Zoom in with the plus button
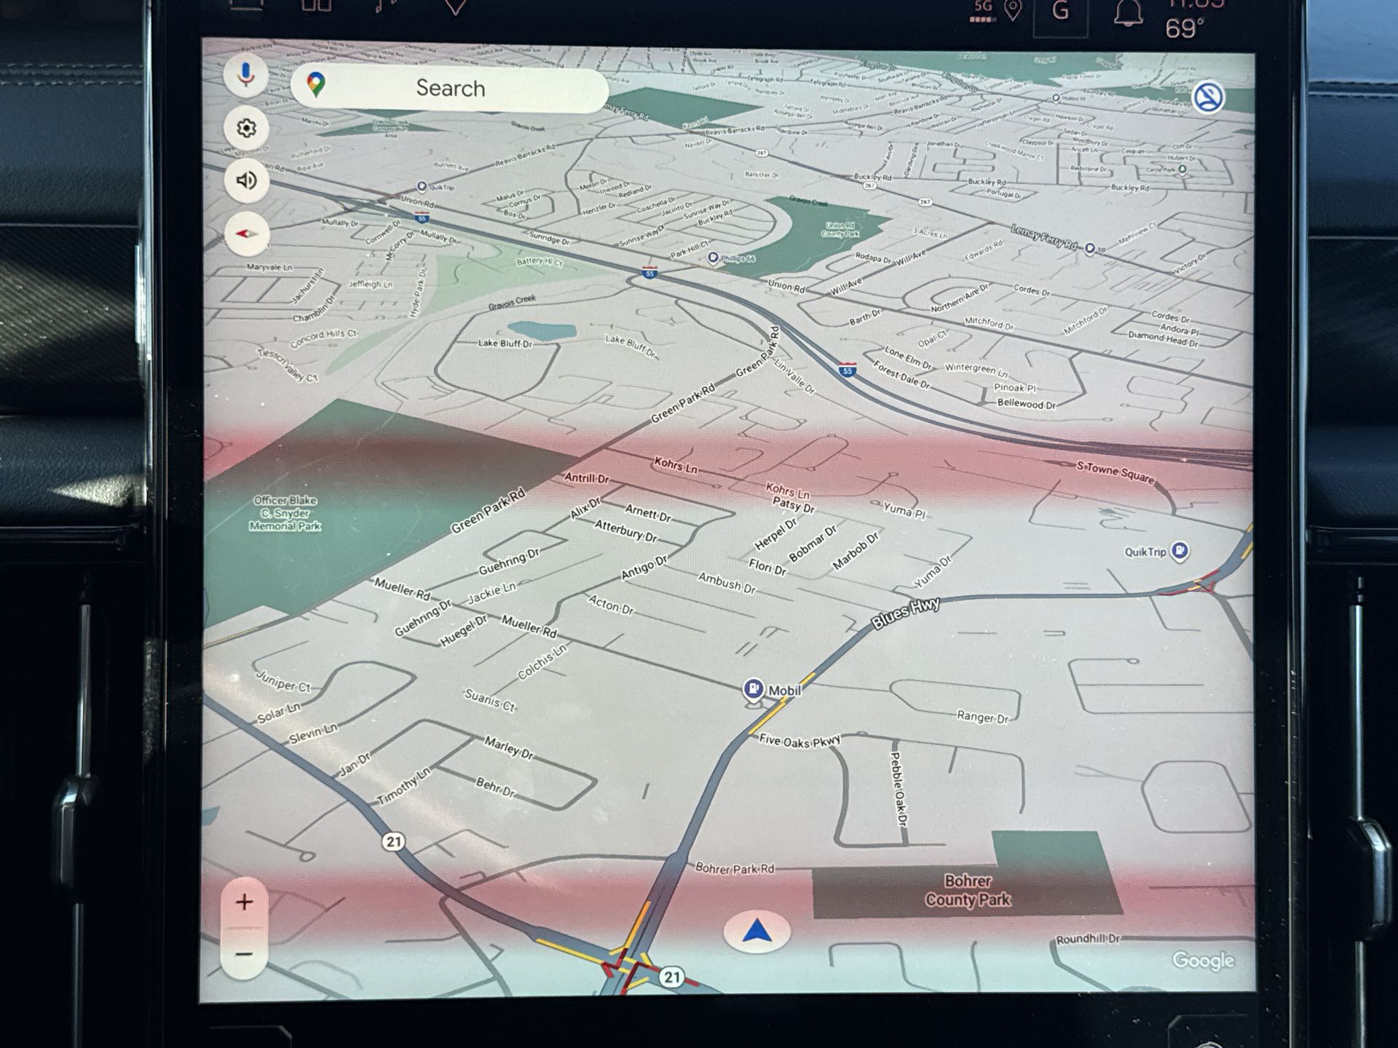 tap(244, 902)
